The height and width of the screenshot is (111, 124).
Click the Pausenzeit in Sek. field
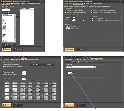click(x=68, y=28)
